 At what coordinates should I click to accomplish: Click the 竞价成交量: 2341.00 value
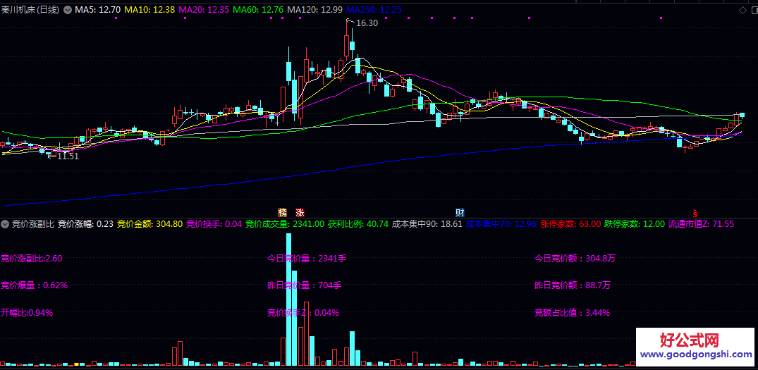coord(285,223)
